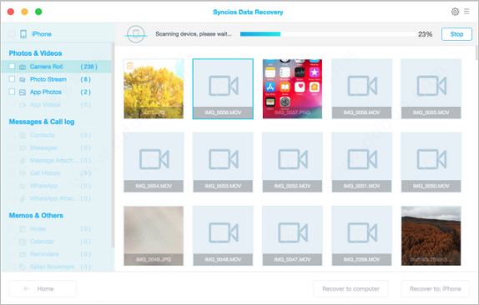Select the IMG_0055.MOV video thumbnail
This screenshot has height=305, width=479.
[431, 89]
